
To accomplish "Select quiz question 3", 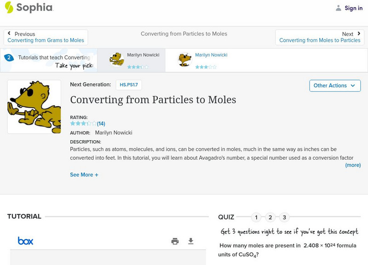I will pos(284,217).
